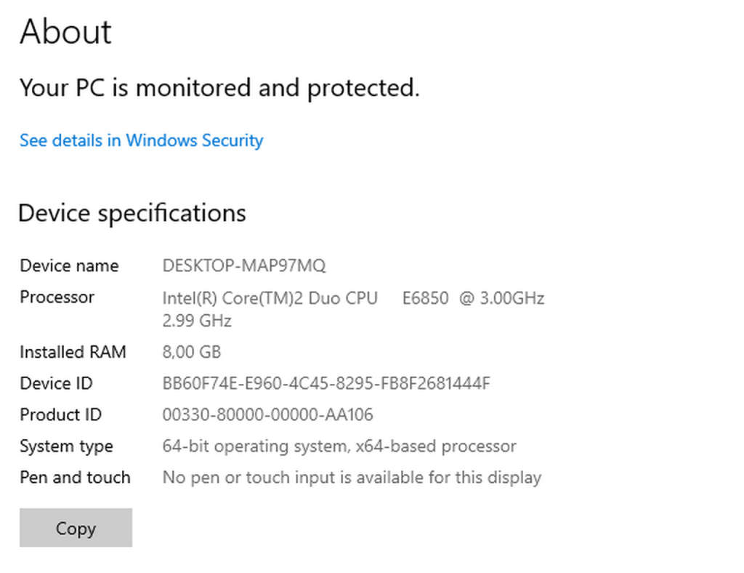Click the System type row label

(66, 446)
